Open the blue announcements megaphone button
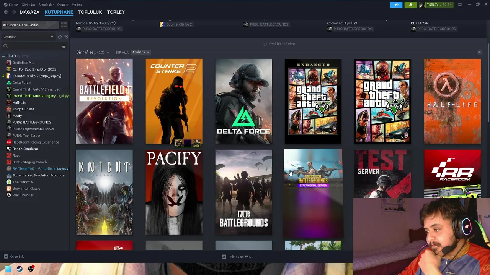 pyautogui.click(x=396, y=5)
